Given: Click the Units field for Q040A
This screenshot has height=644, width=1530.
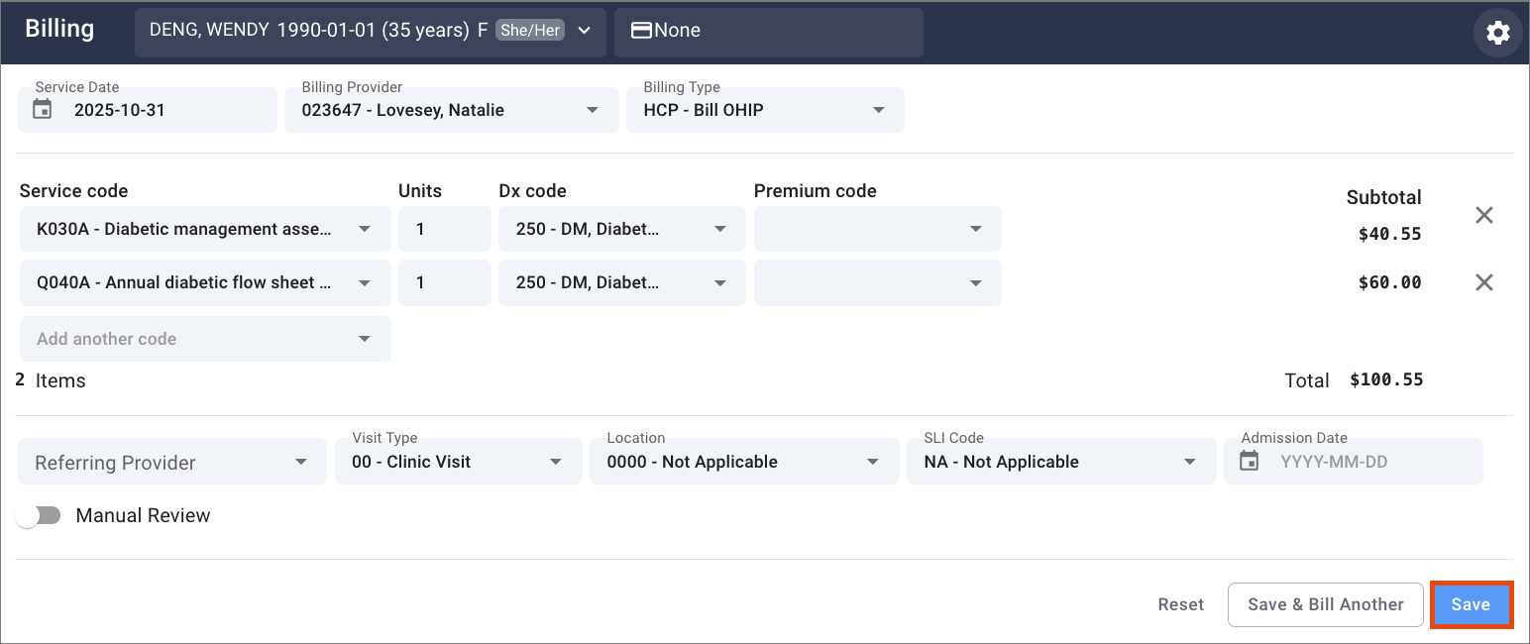Looking at the screenshot, I should click(x=443, y=282).
